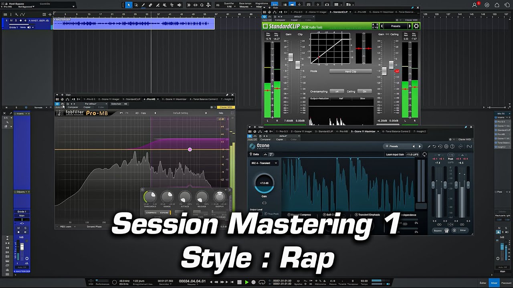513x288 pixels.
Task: Pin the Ozone Maximizer plugin window
Action: pos(466,127)
